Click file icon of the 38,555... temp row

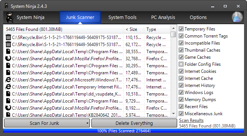(x=8, y=52)
